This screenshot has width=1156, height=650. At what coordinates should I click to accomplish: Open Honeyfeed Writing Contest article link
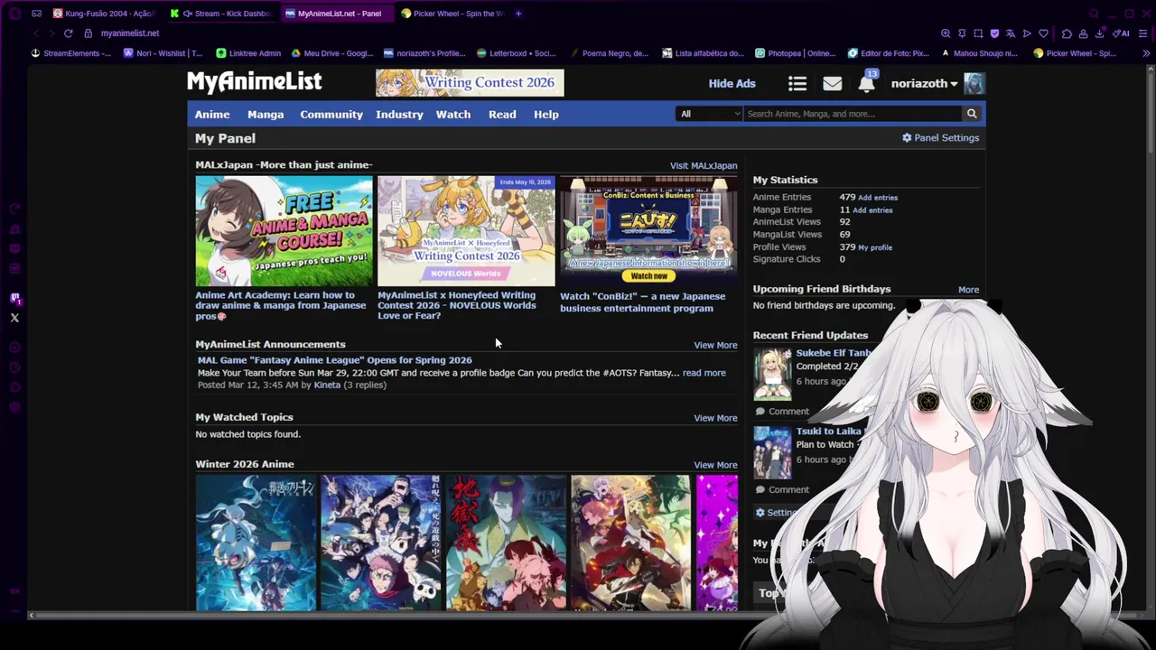click(456, 305)
